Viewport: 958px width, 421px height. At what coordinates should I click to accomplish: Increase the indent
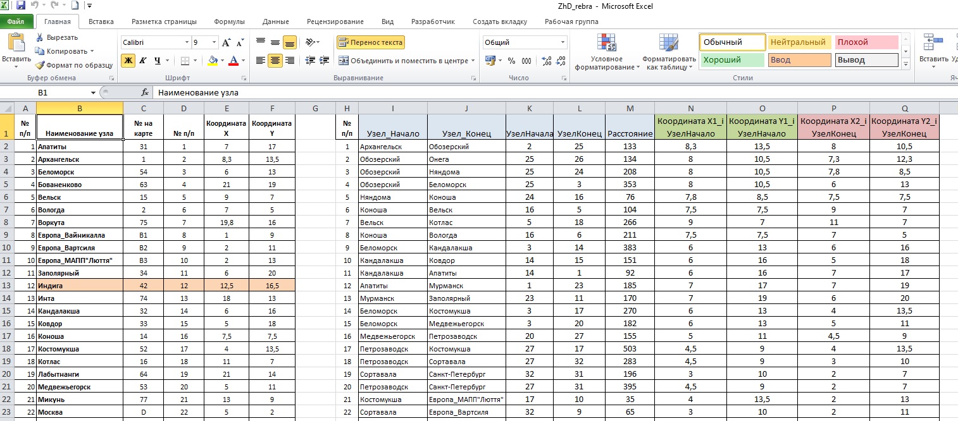[323, 61]
